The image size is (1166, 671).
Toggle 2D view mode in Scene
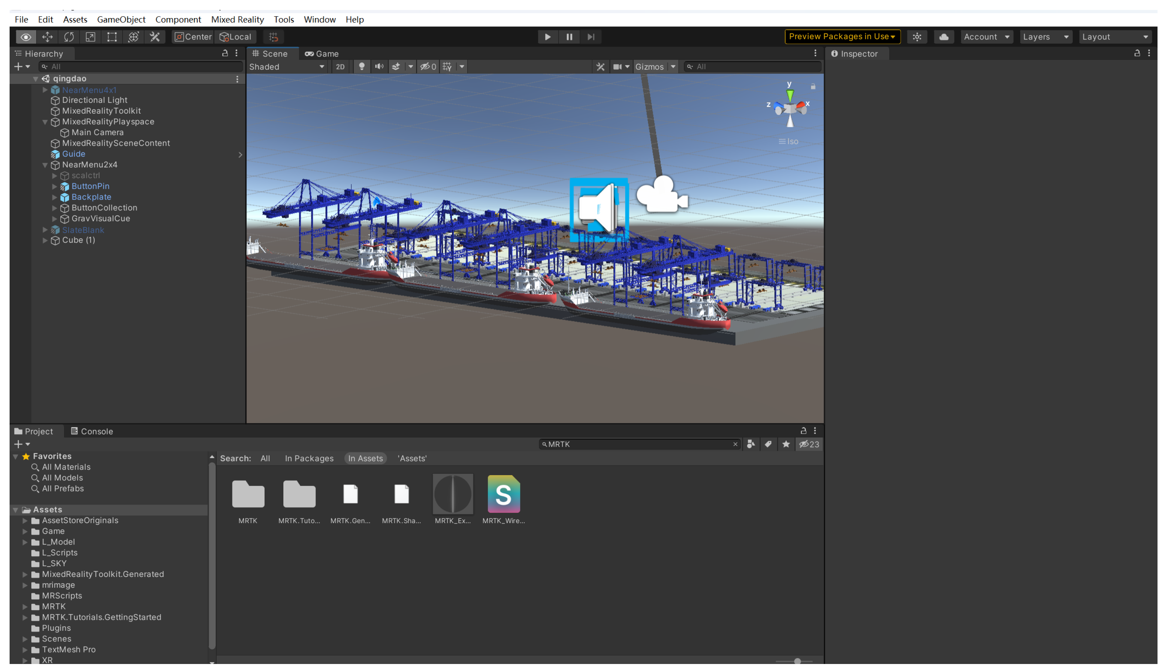pyautogui.click(x=340, y=67)
